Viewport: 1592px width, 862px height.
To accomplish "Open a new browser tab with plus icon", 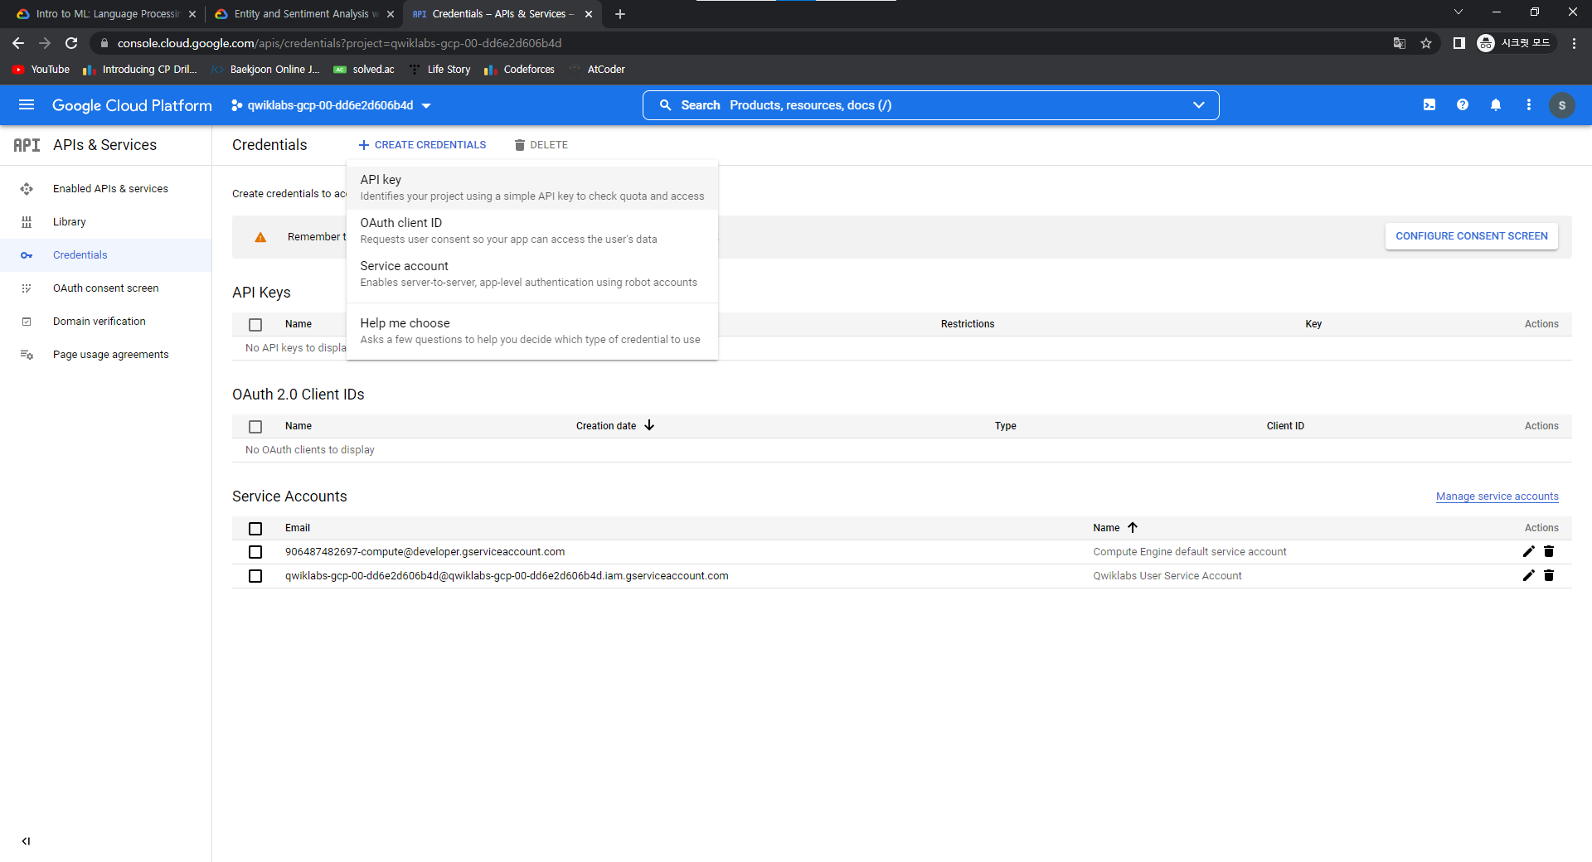I will click(620, 14).
